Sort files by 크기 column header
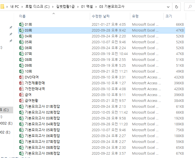Screen dimensions: 195x158 [169, 16]
